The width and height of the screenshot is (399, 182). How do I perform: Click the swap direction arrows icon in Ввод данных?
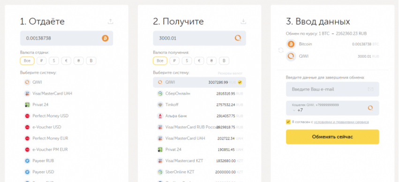(x=281, y=50)
